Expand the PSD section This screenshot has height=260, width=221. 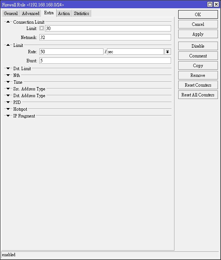click(x=8, y=102)
